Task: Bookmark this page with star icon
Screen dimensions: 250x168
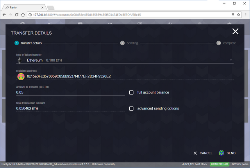Action: pos(239,15)
